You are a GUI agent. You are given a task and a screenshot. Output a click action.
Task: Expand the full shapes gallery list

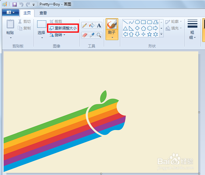161,34
